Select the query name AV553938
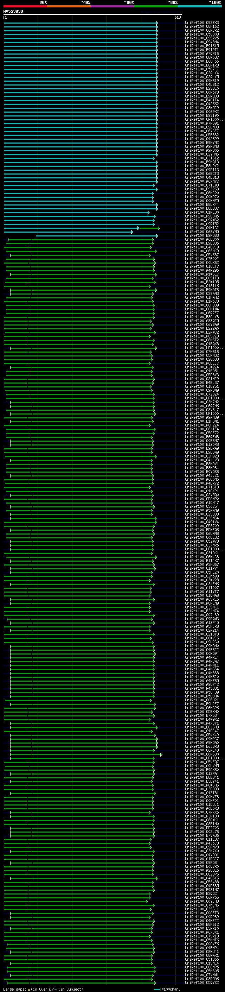Screen dimensions: 225x992 13,12
